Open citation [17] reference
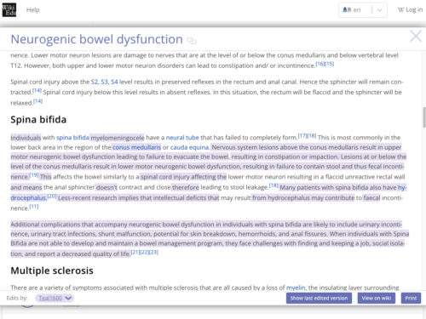Viewport: 426px width, 319px height. (302, 135)
